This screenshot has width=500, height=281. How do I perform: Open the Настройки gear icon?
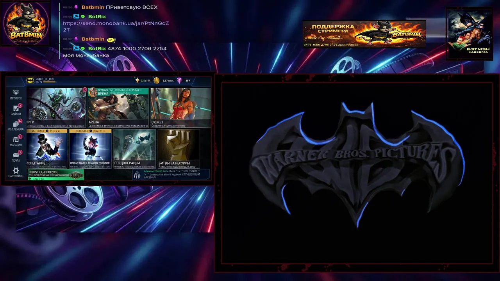point(16,172)
